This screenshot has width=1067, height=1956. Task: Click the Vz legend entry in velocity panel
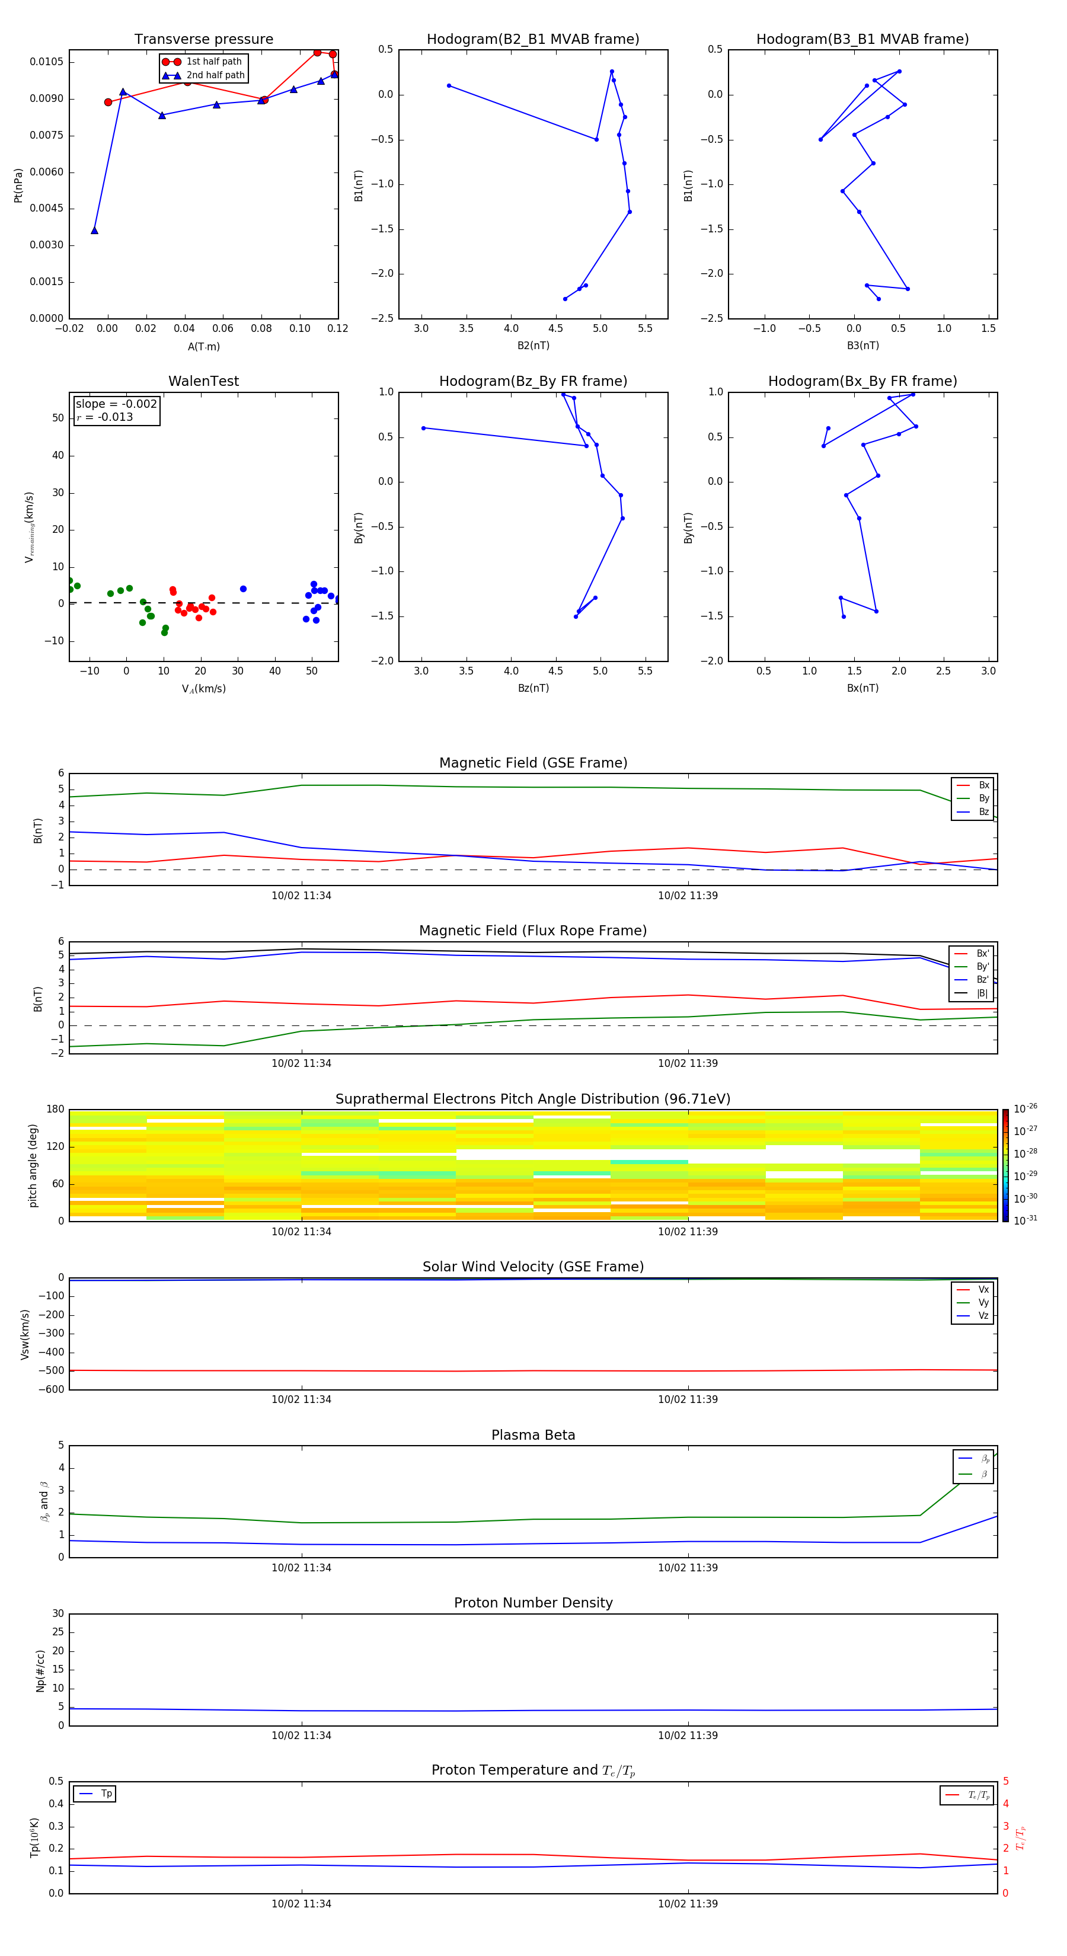tap(973, 1316)
